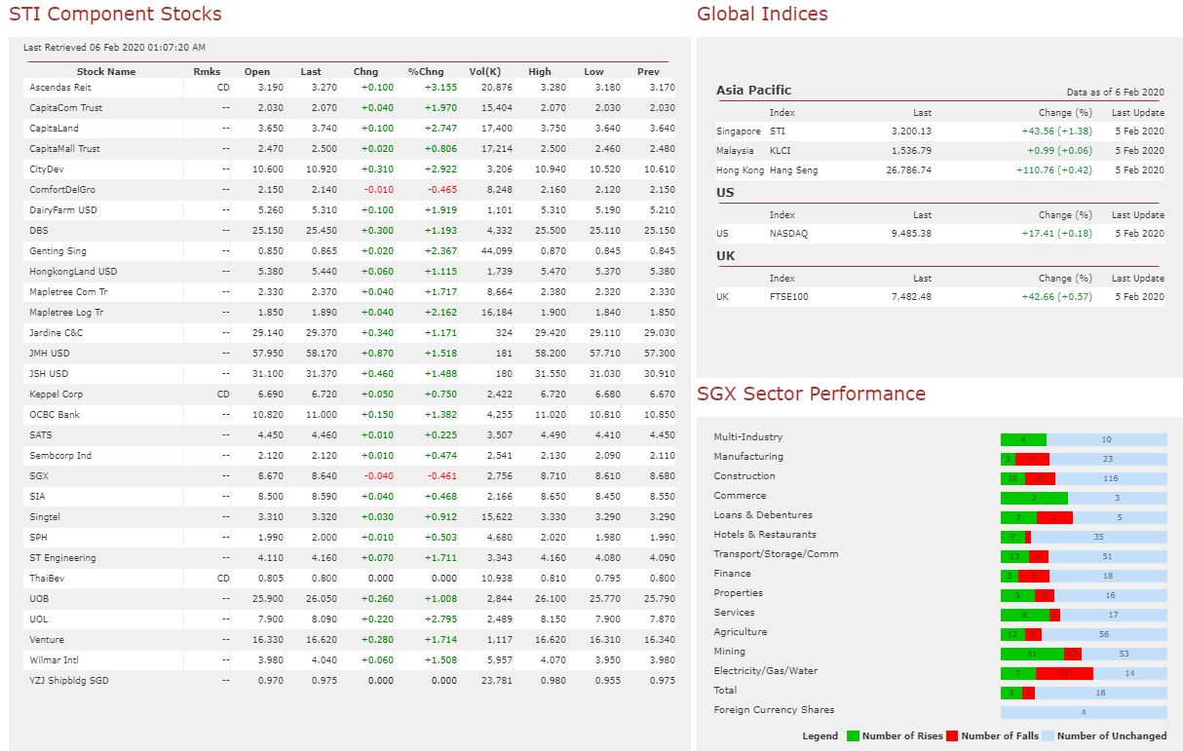Select CapitaLand in the stock list
The height and width of the screenshot is (751, 1183).
click(x=55, y=128)
